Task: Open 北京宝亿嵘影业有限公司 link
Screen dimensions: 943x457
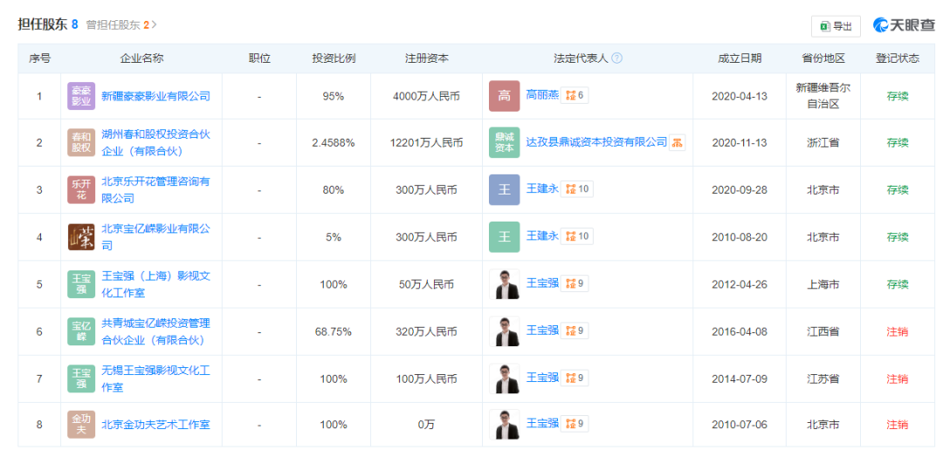Action: pos(155,237)
